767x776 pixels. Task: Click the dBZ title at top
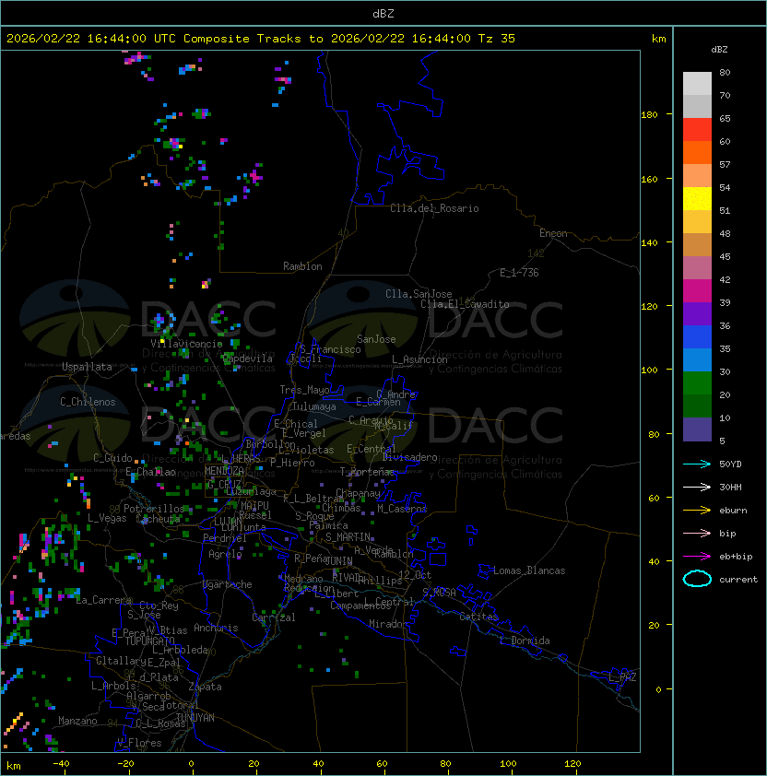click(383, 13)
